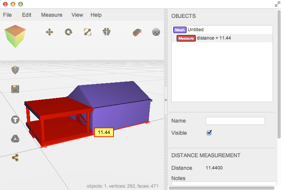
Task: Select the distance = 11.44 measure row
Action: click(222, 38)
